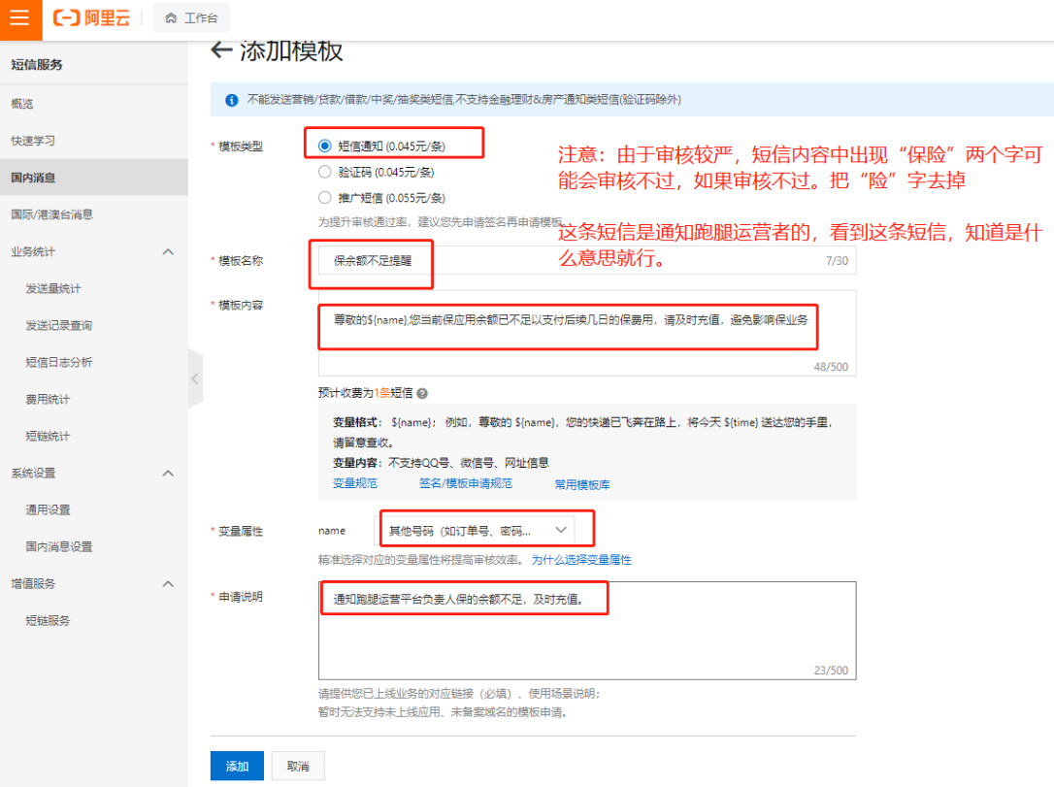Select the 验证码 template type
Viewport: 1054px width, 787px height.
tap(325, 172)
